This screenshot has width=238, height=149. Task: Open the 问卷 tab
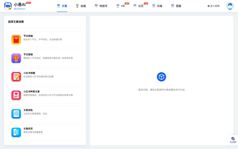160,6
